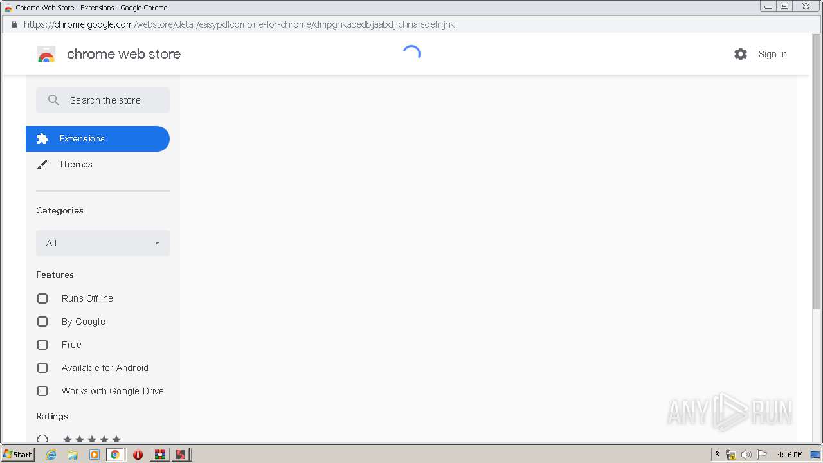This screenshot has width=823, height=463.
Task: Open the Opera taskbar icon
Action: coord(138,455)
